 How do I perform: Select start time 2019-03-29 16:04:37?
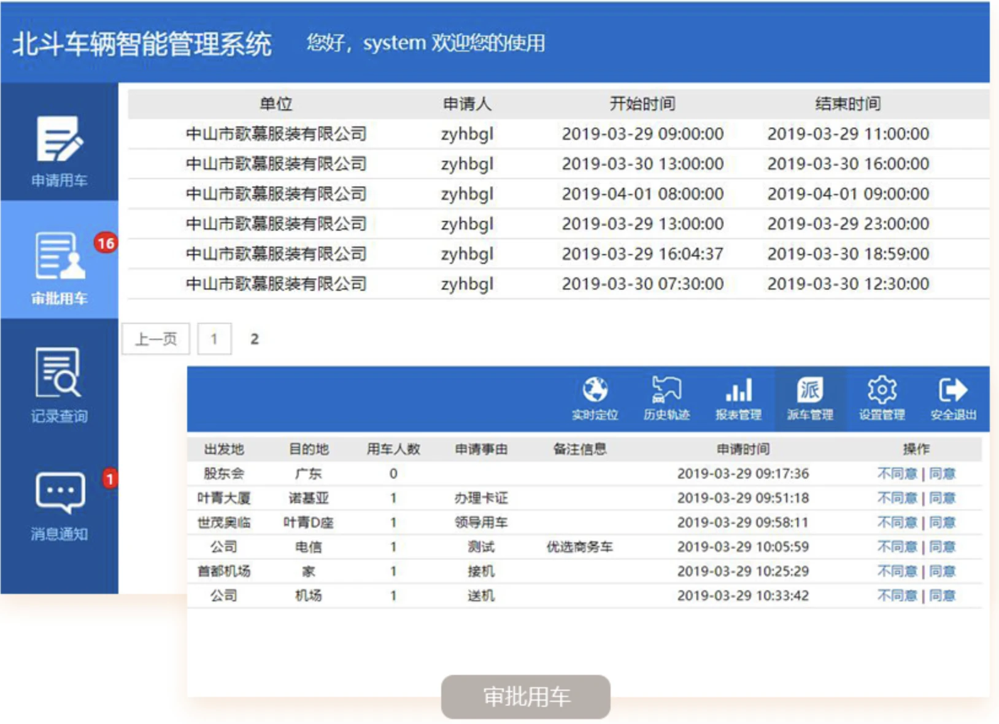642,253
